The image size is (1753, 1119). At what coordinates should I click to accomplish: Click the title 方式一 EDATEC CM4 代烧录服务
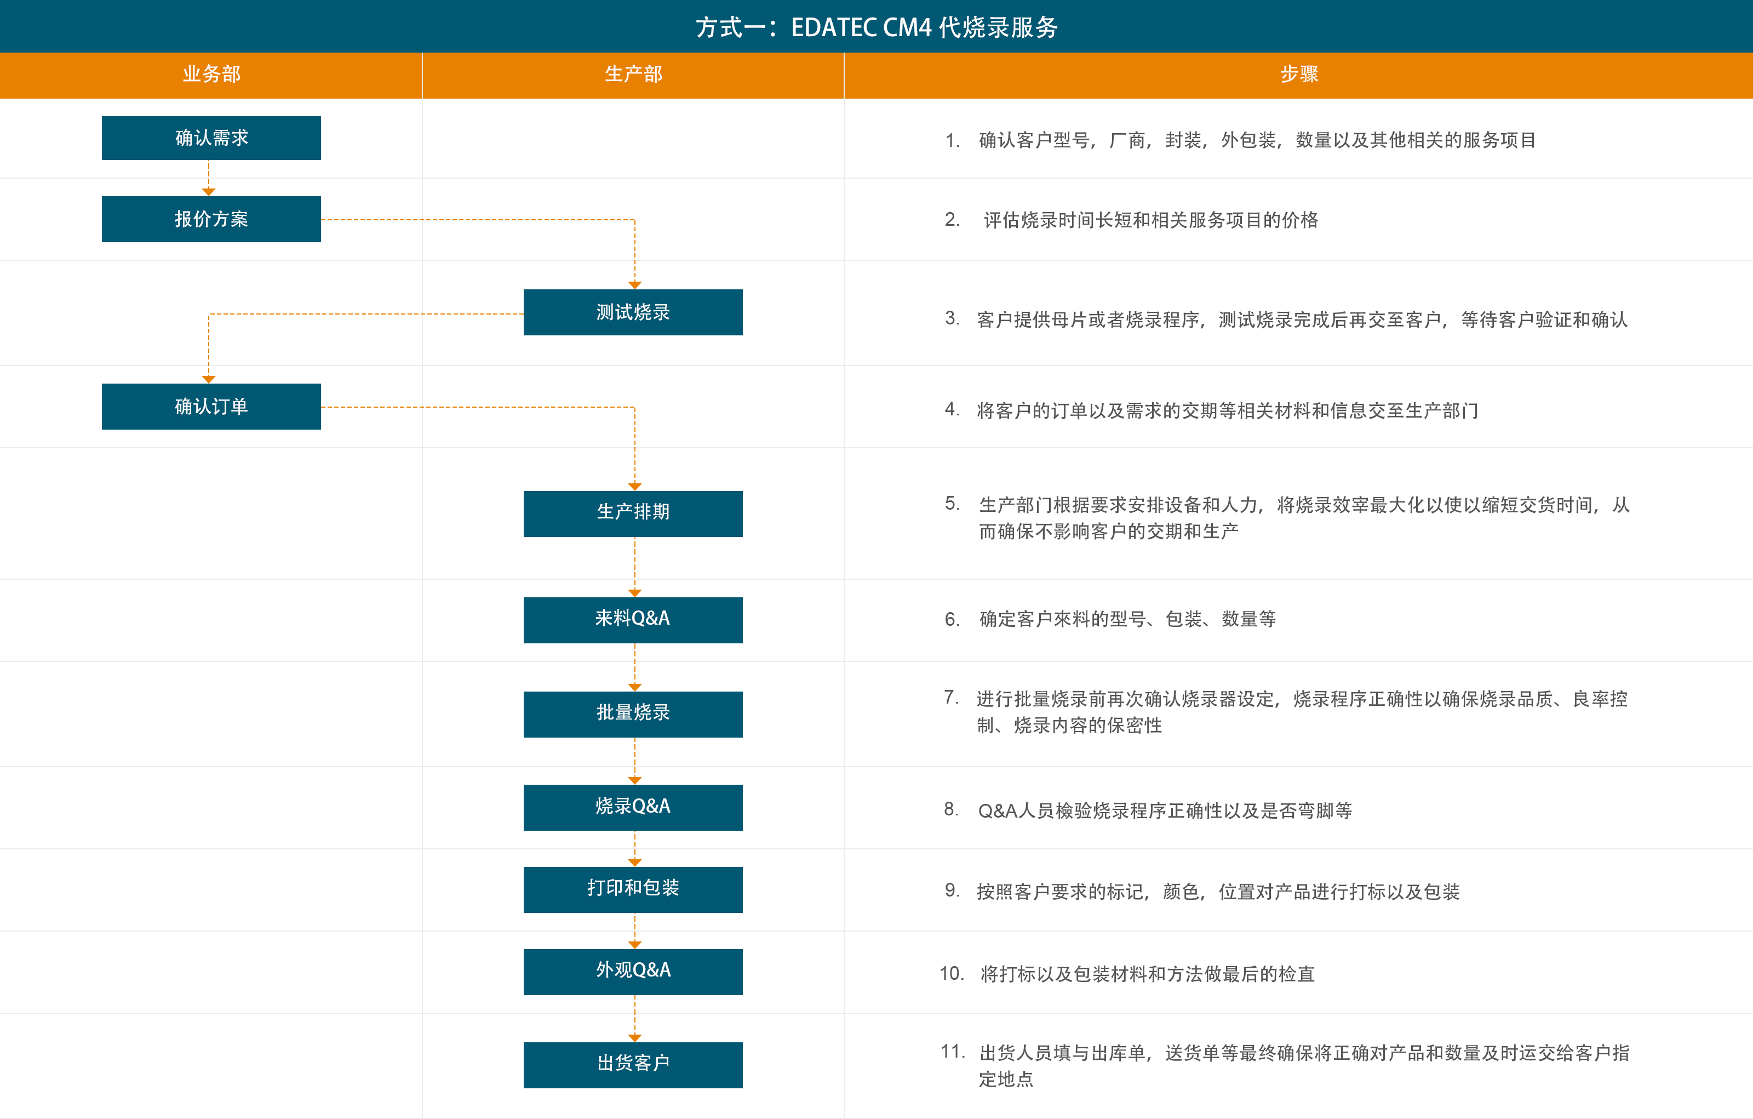(x=876, y=27)
